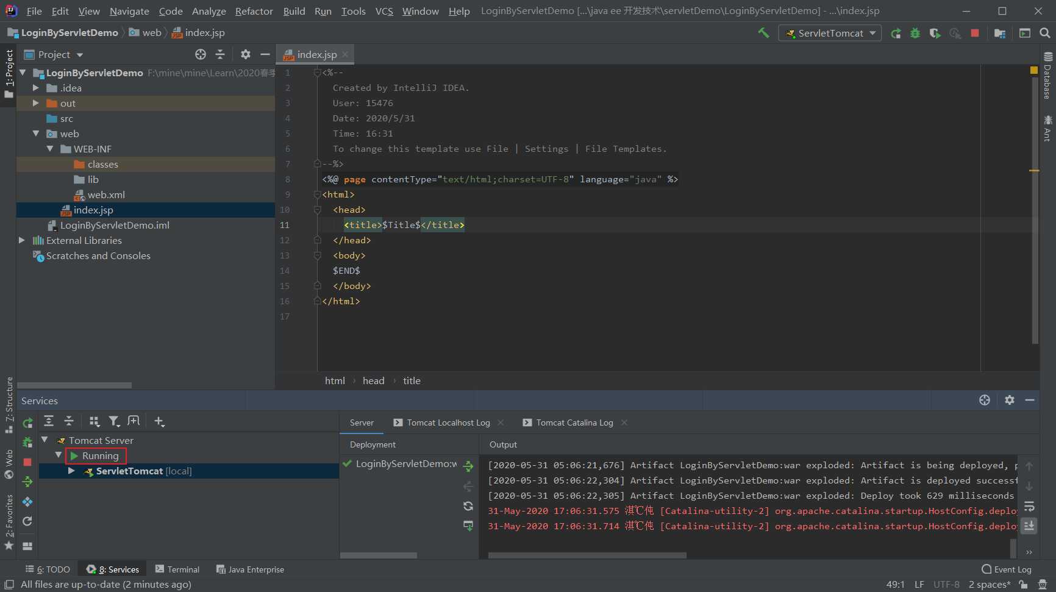The image size is (1056, 592).
Task: Open Project panel settings gear
Action: pyautogui.click(x=245, y=54)
